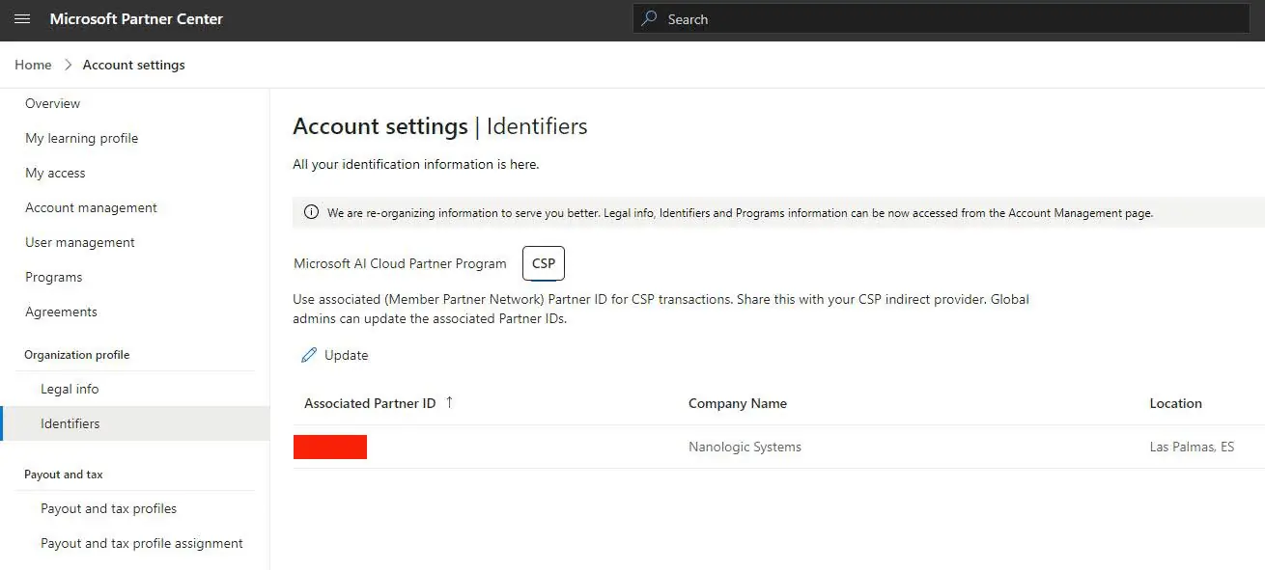Click Nanologic Systems company name cell
Viewport: 1265px width, 570px height.
pos(745,447)
